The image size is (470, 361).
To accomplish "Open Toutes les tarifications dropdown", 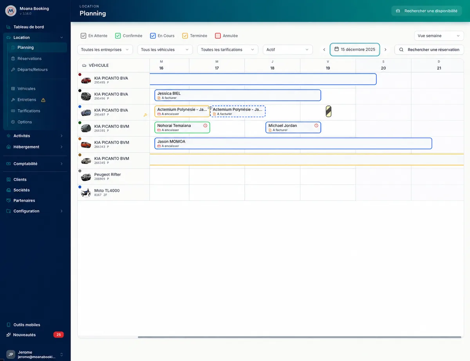I will pyautogui.click(x=228, y=50).
